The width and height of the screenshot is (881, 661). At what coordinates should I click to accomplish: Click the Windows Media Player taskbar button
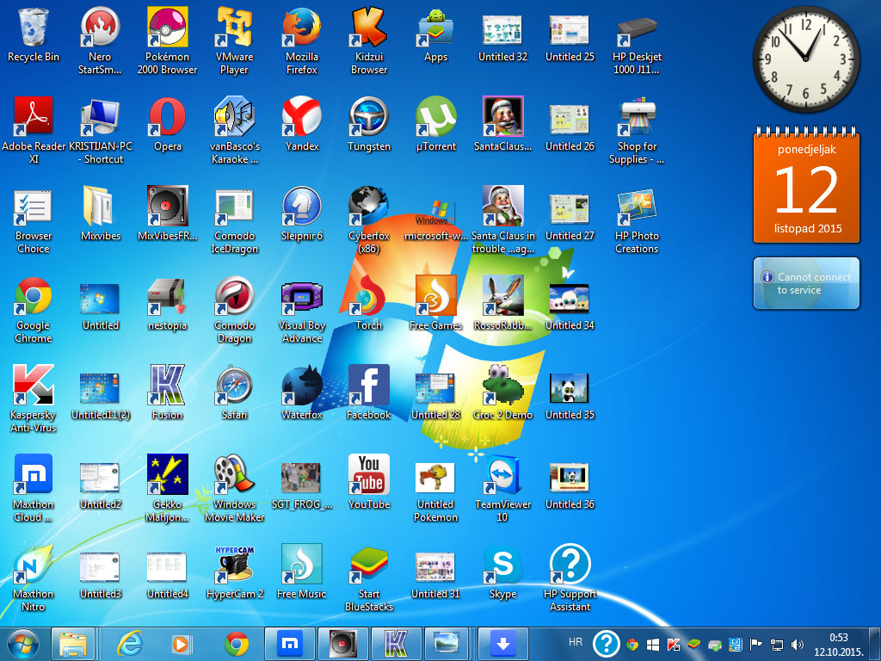pyautogui.click(x=182, y=644)
